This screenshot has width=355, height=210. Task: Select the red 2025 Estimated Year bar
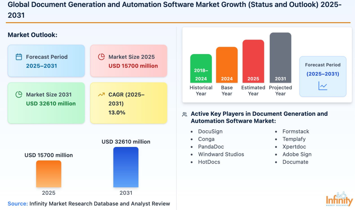coord(253,61)
